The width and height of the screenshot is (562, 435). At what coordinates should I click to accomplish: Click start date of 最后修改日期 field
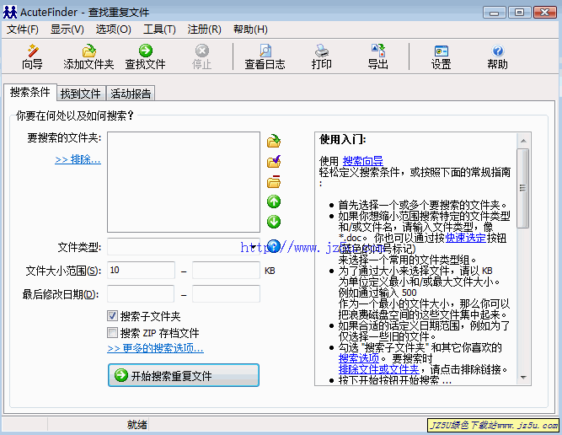141,294
